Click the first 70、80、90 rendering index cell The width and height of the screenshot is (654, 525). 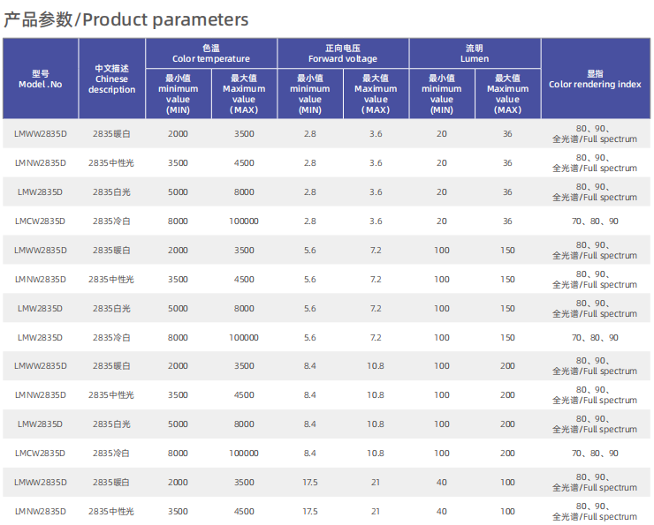[x=595, y=221]
